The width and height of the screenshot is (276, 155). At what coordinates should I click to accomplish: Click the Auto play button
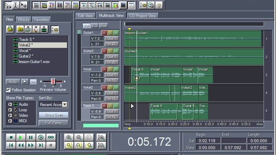click(x=13, y=82)
